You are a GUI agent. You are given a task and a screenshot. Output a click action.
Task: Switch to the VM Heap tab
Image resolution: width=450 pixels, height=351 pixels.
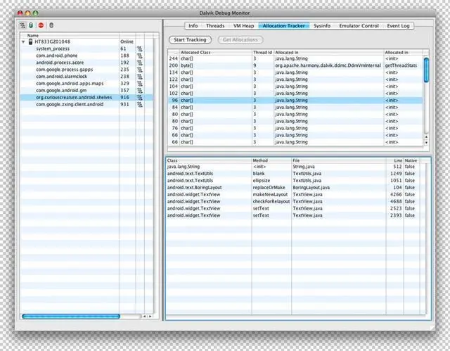[x=244, y=26]
